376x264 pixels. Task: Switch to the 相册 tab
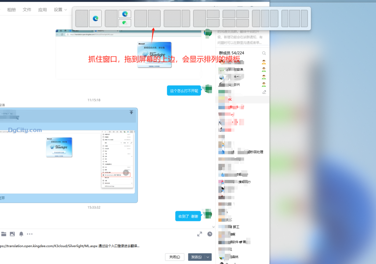click(11, 10)
